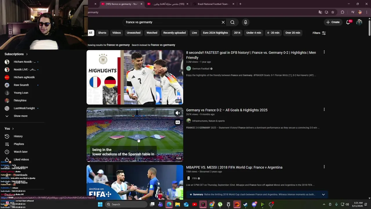Select the Over 20 min chip
Image resolution: width=371 pixels, height=209 pixels.
(293, 33)
